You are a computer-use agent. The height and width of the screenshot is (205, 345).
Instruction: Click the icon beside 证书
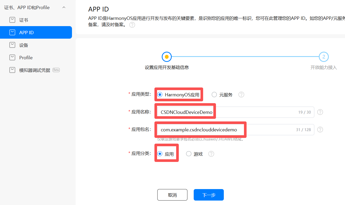[12, 20]
